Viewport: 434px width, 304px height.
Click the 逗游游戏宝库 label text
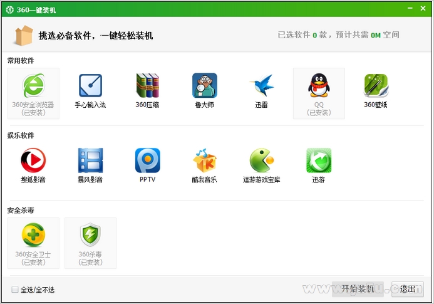262,179
